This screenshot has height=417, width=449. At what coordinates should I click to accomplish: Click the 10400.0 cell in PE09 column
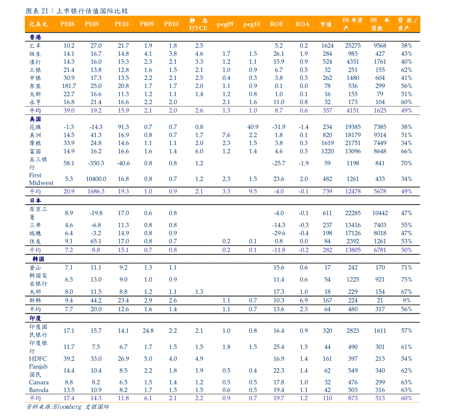click(x=96, y=179)
